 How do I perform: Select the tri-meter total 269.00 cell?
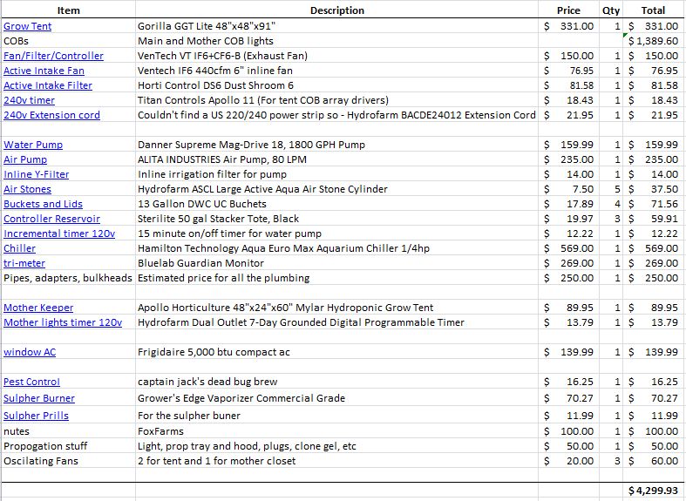653,264
